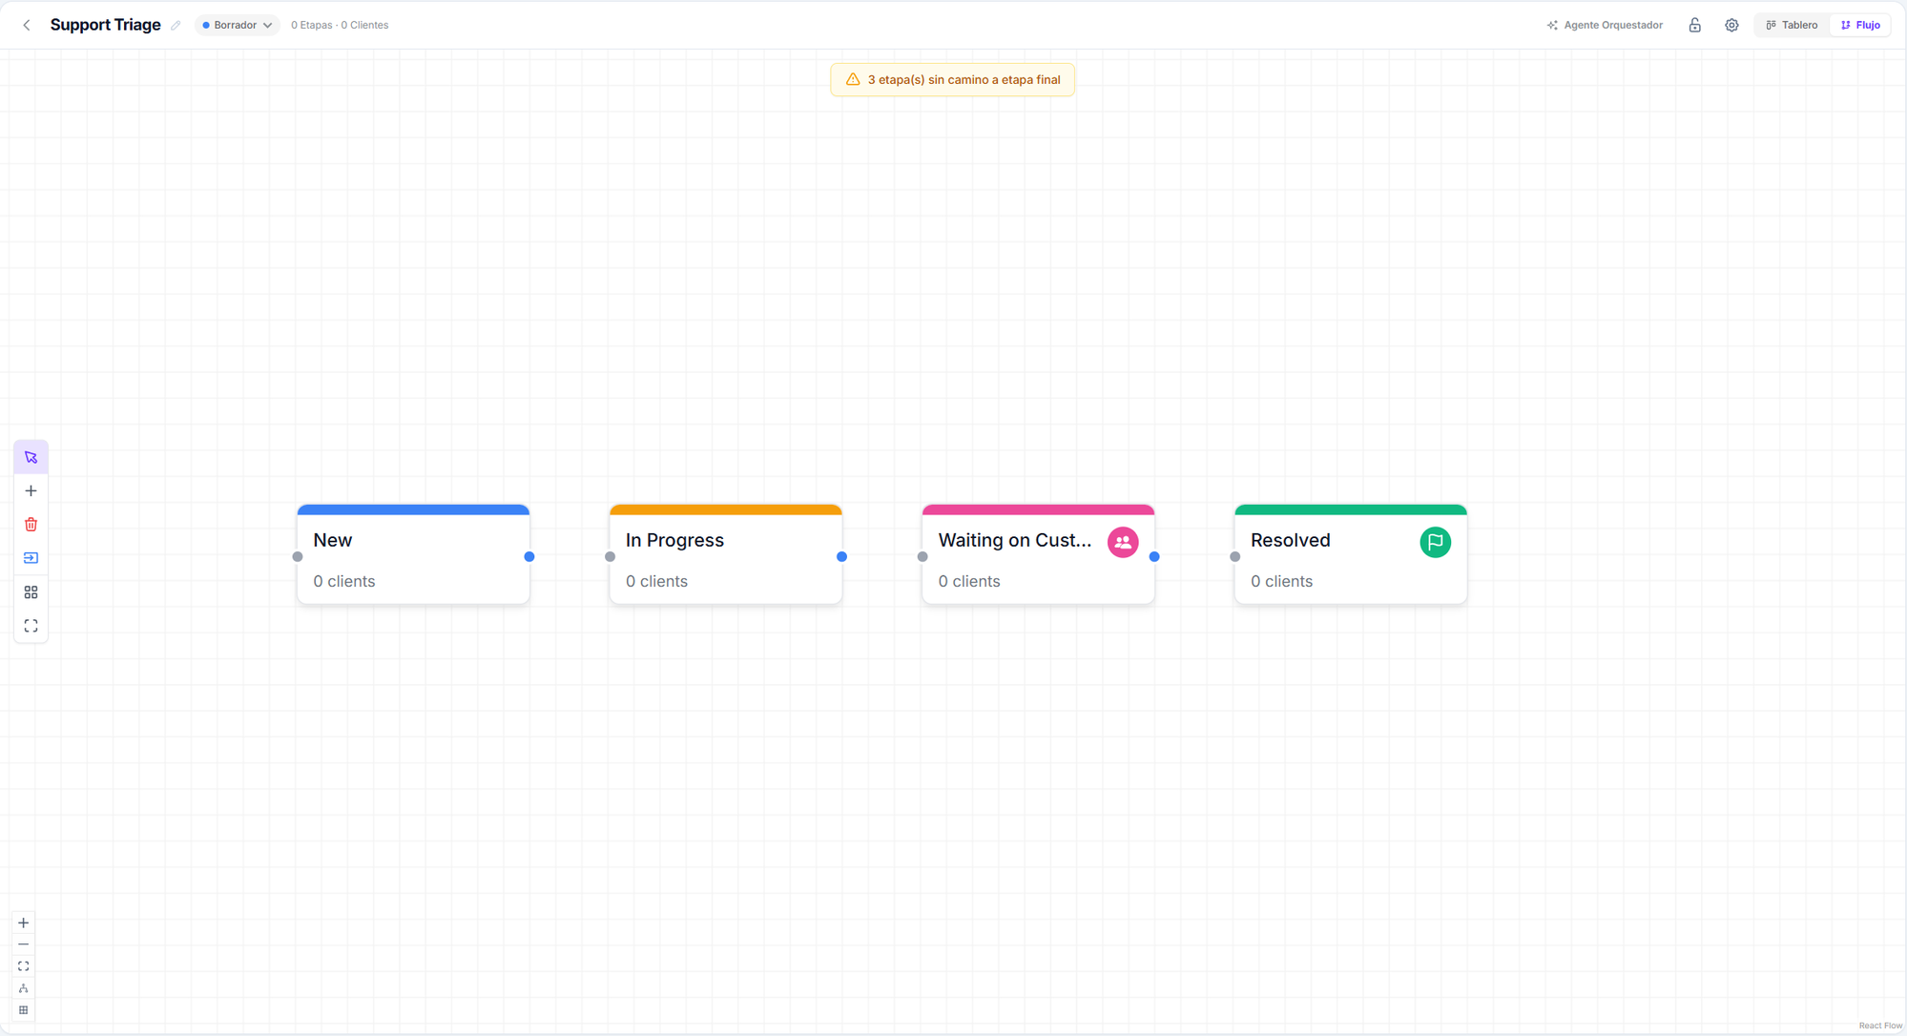Click '0 Etapas · 0 Clientes' text

340,26
